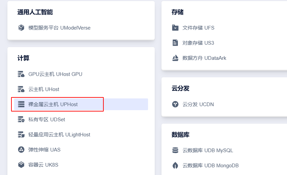Open 云数据库 UDB MySQL link

click(x=207, y=150)
